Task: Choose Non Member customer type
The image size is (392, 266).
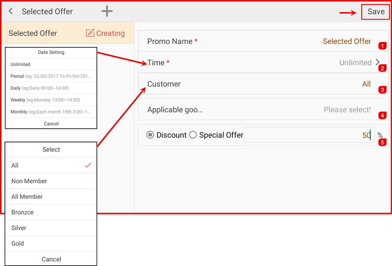Action: [29, 181]
